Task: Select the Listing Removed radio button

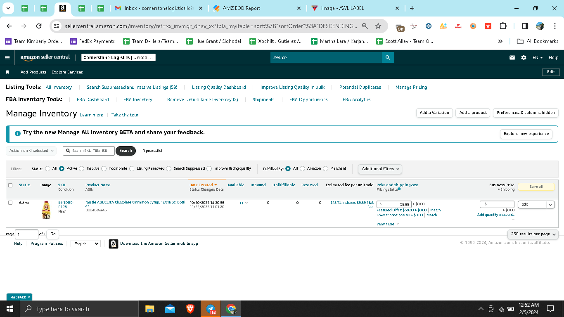Action: tap(132, 168)
